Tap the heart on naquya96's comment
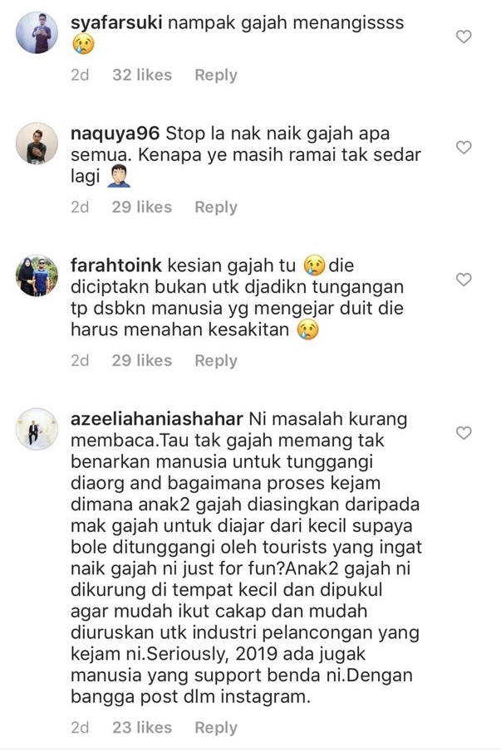The width and height of the screenshot is (501, 751). click(464, 147)
